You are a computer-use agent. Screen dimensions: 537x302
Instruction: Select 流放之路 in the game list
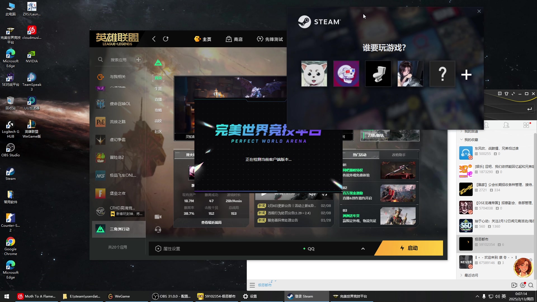tap(119, 122)
